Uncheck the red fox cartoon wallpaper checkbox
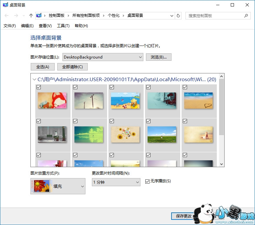 pyautogui.click(x=39, y=87)
